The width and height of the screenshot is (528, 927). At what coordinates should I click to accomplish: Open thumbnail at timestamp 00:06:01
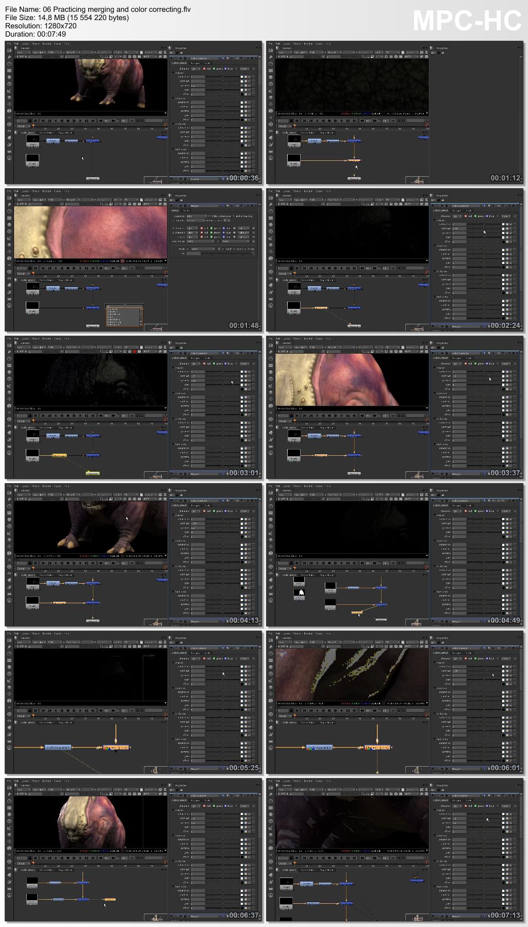click(x=395, y=702)
